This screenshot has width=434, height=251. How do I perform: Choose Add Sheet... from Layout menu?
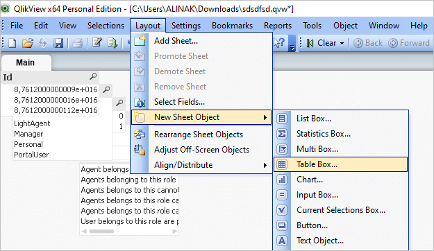[x=201, y=41]
